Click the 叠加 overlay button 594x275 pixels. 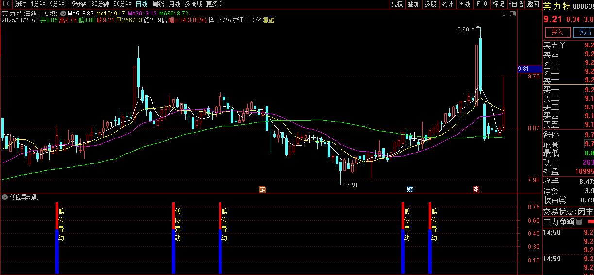click(413, 4)
